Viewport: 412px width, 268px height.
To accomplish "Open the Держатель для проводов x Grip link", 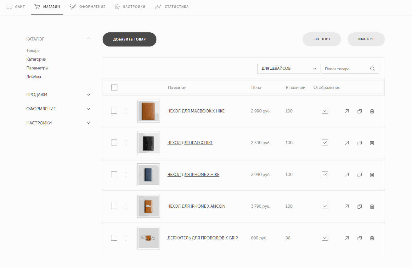I will pos(203,238).
